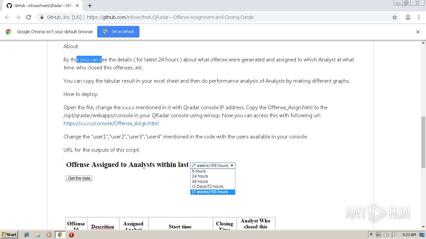426x239 pixels.
Task: Choose 48 hours option
Action: (213, 182)
